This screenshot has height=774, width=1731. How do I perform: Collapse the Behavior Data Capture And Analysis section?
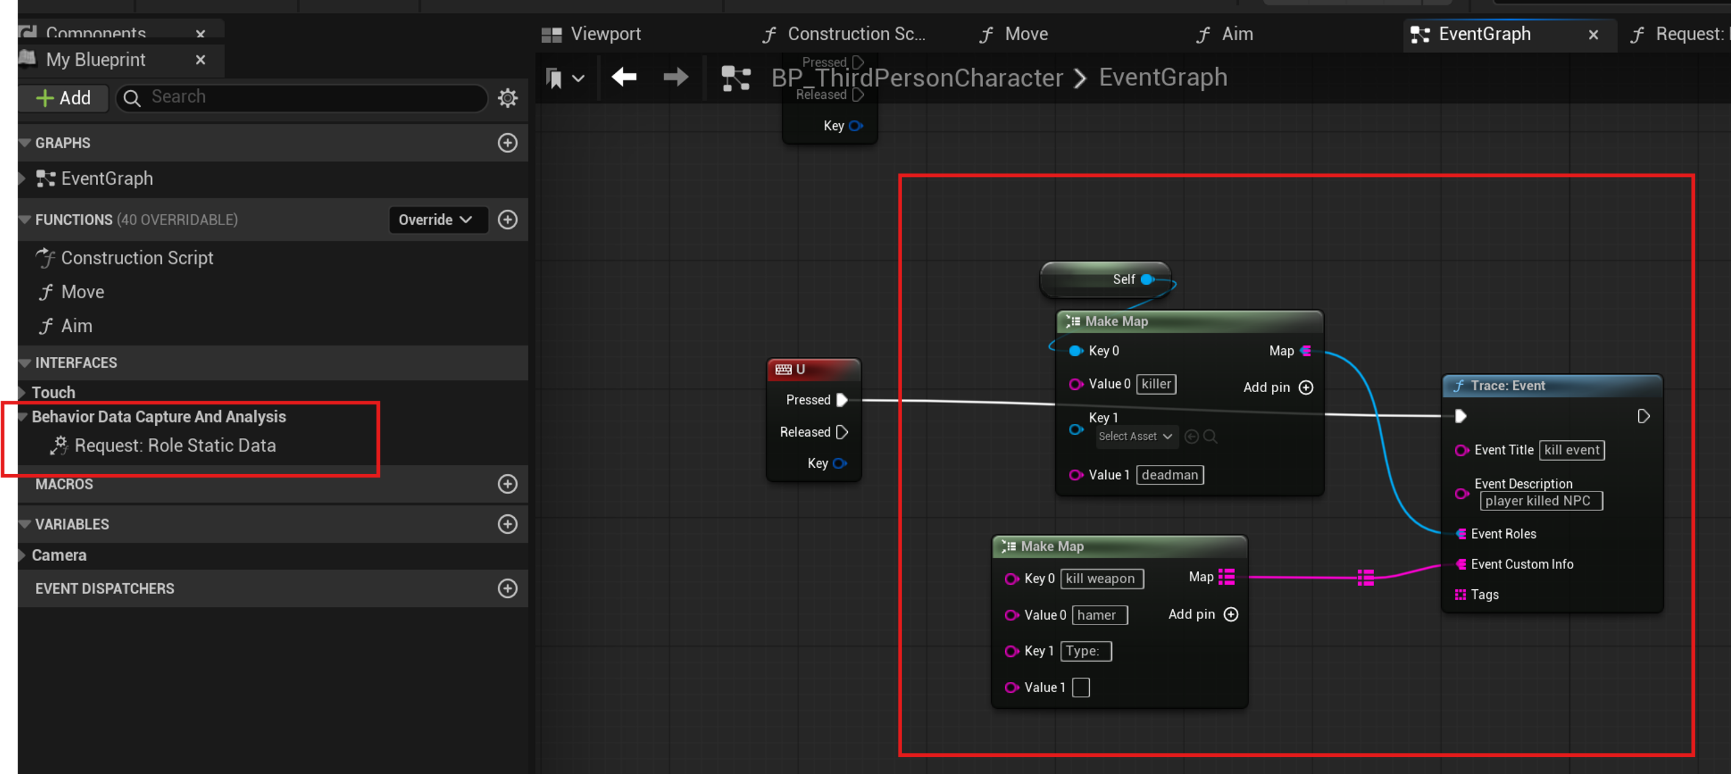(23, 417)
